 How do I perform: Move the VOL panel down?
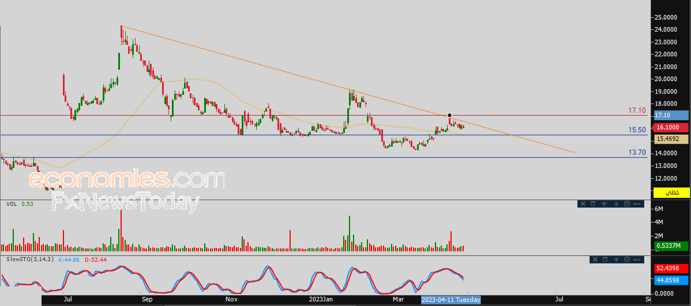(615, 204)
